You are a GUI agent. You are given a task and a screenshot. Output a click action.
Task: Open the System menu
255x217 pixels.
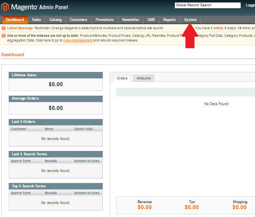click(x=190, y=20)
